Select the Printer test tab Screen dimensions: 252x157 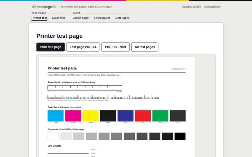point(39,18)
